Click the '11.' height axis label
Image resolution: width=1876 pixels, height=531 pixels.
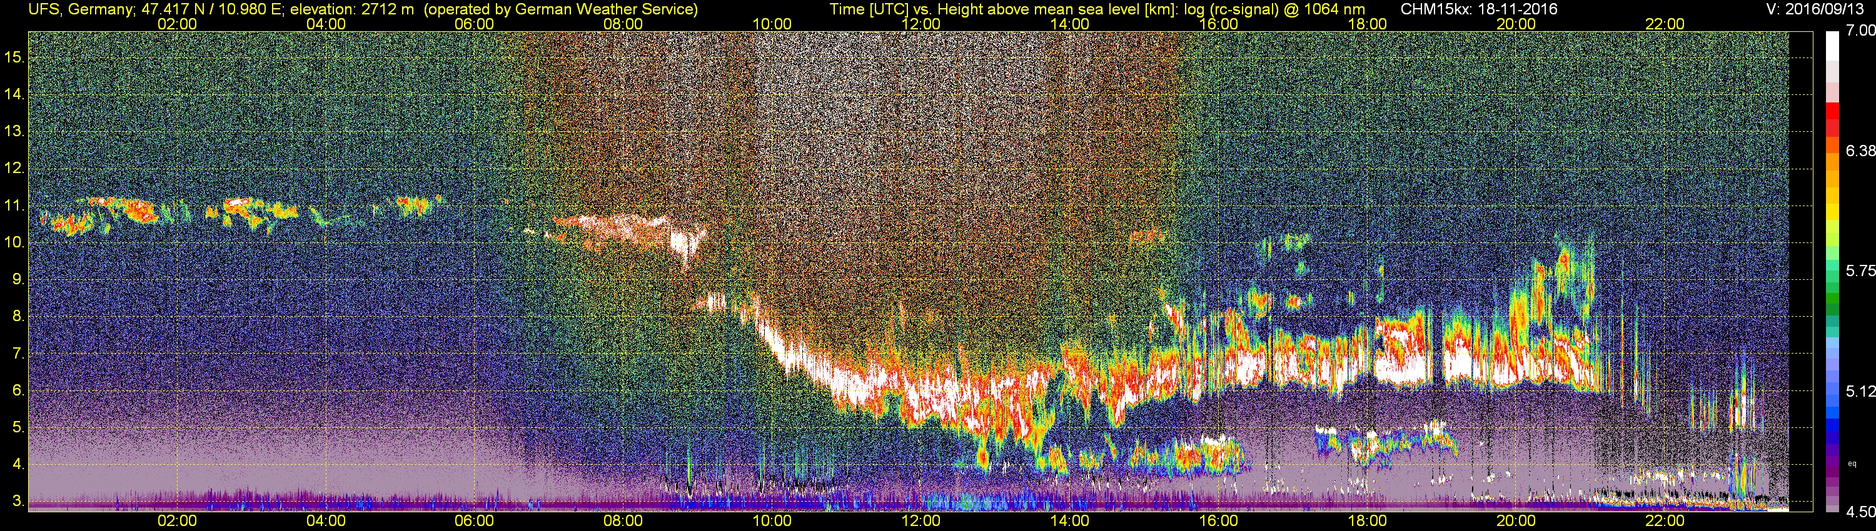(14, 206)
